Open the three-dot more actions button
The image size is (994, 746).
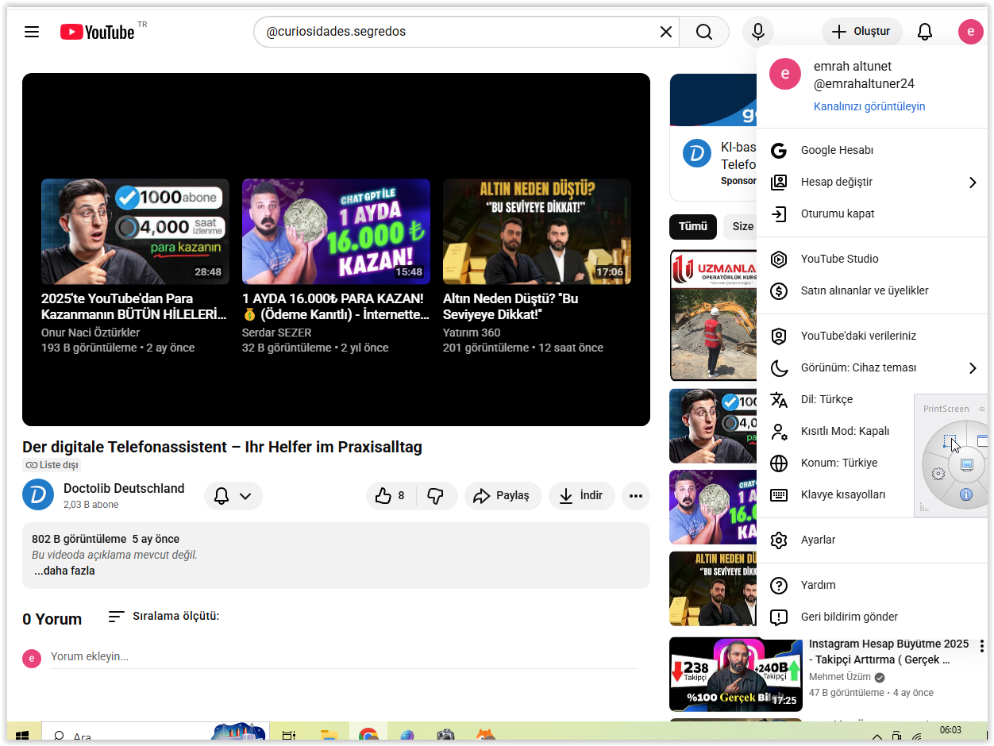click(x=636, y=496)
